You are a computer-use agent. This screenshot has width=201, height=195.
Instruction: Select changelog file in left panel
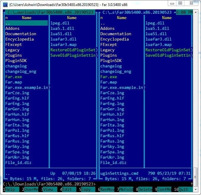click(16, 66)
